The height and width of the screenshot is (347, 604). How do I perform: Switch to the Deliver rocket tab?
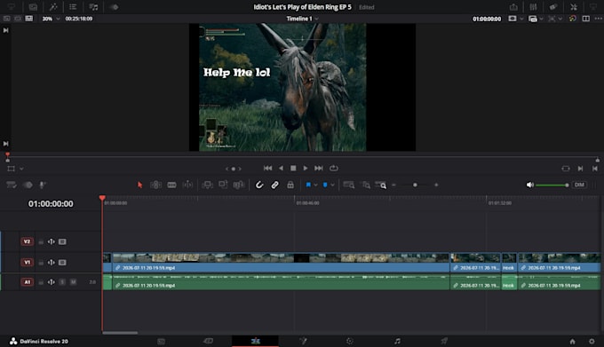point(444,341)
